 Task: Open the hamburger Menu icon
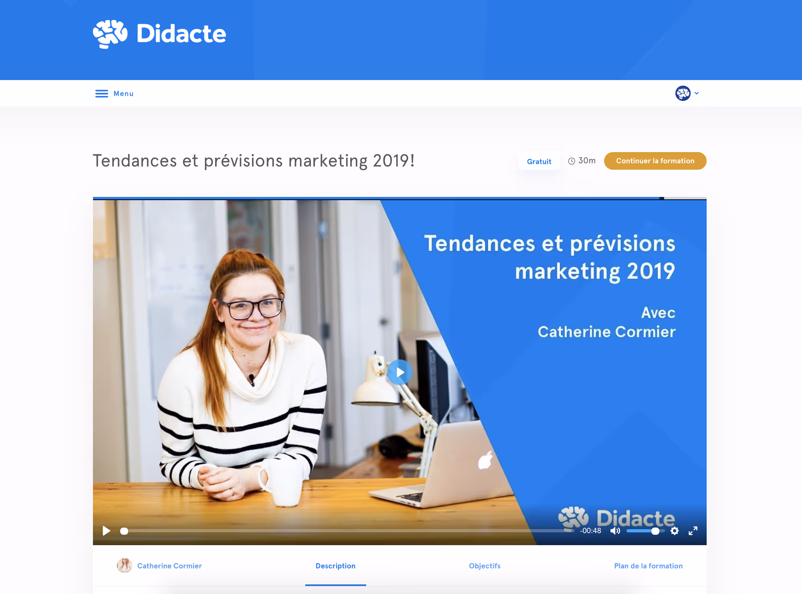102,94
